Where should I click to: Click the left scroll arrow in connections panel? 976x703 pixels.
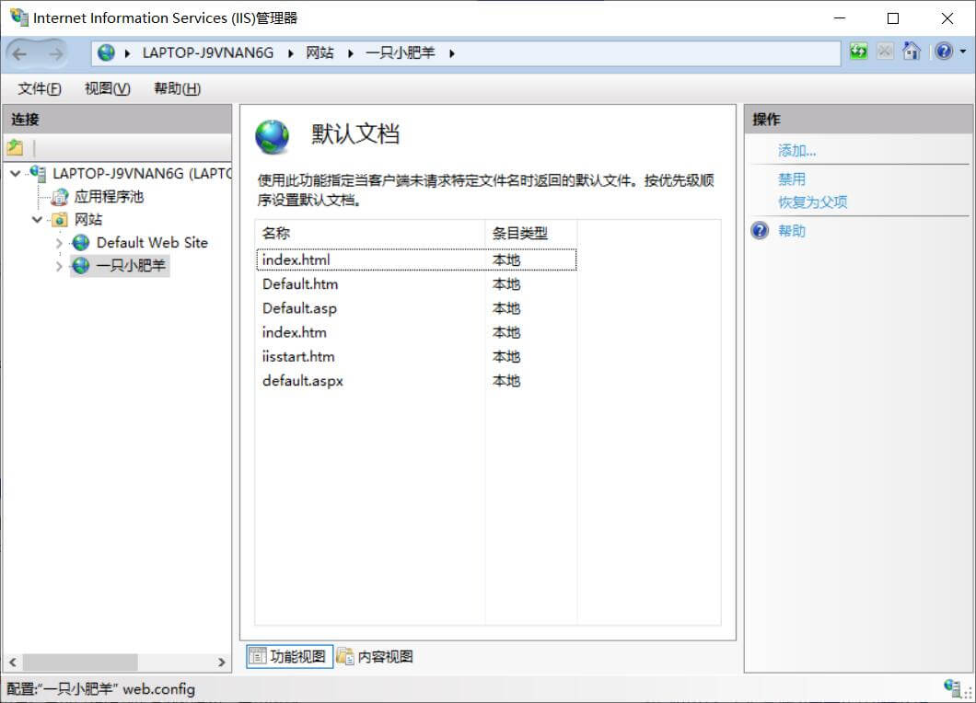[13, 662]
